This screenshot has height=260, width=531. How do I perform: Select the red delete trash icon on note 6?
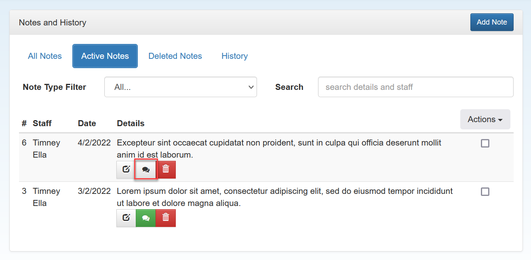click(166, 169)
